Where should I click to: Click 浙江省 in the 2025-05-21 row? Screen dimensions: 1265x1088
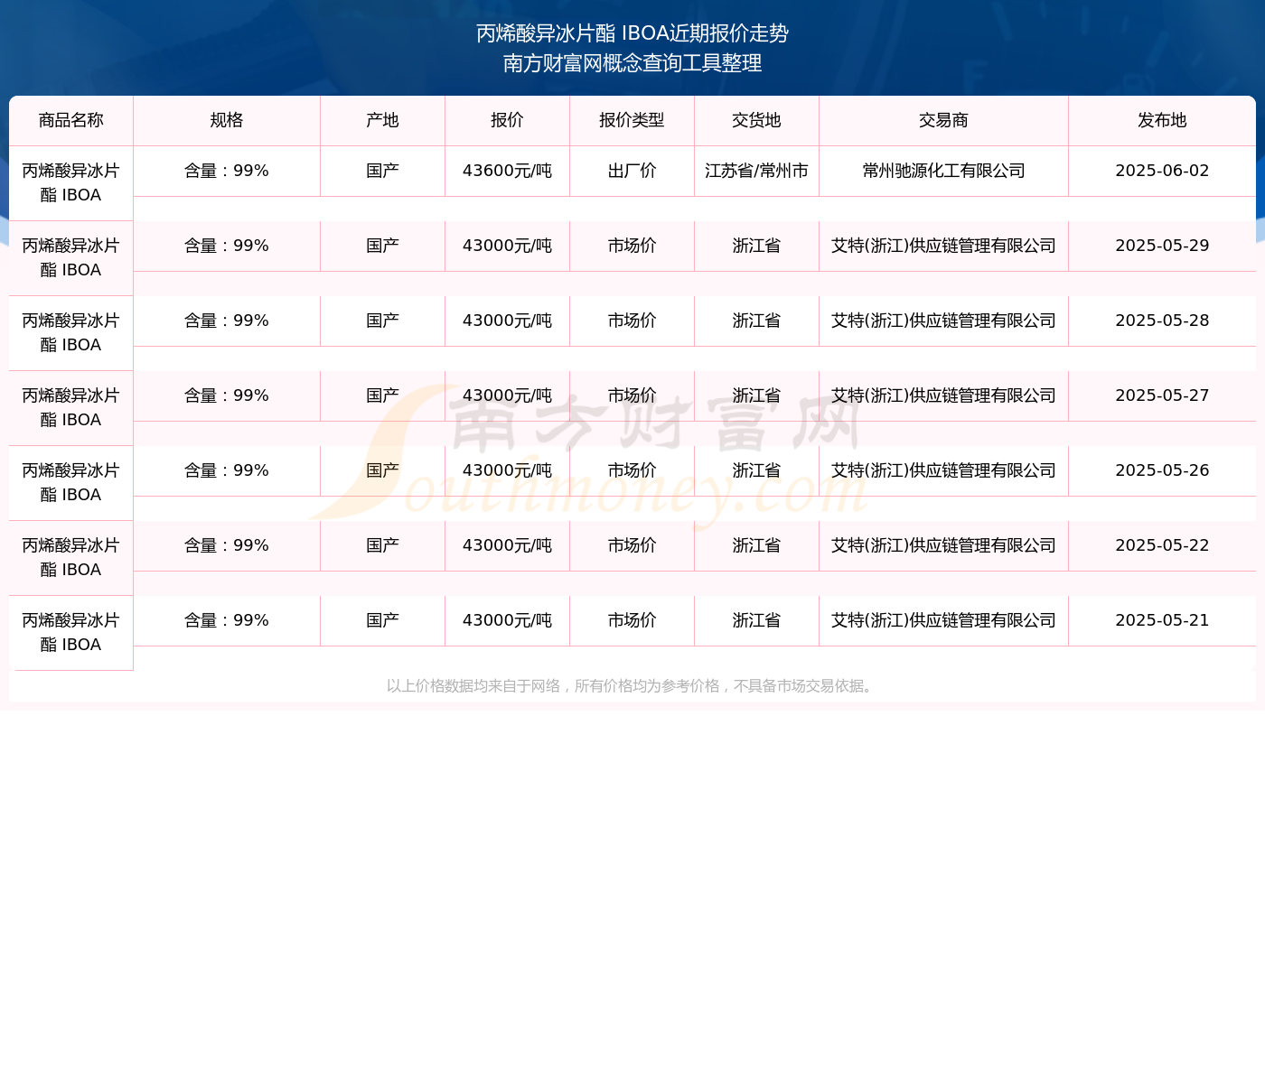coord(757,621)
